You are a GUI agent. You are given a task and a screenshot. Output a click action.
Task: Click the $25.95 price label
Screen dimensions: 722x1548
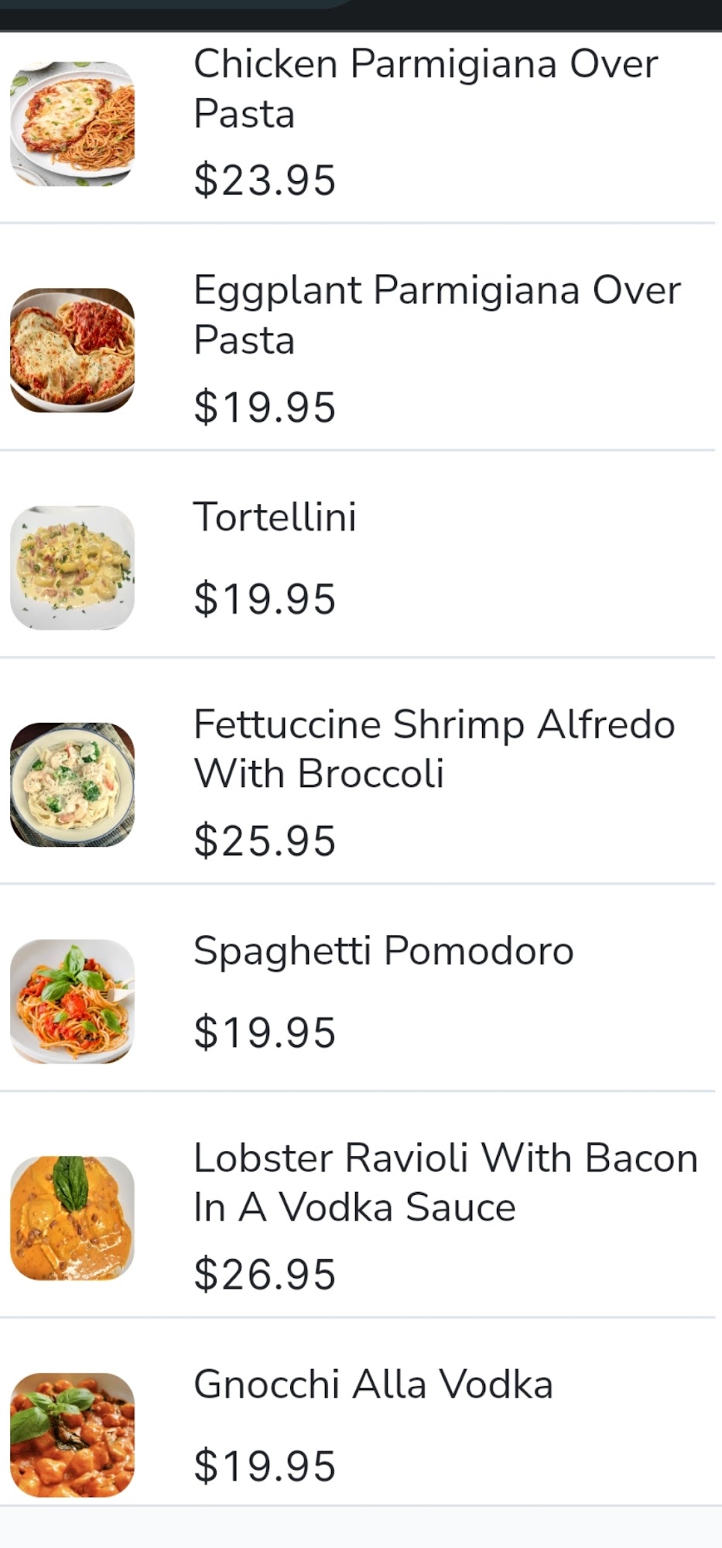pos(265,840)
